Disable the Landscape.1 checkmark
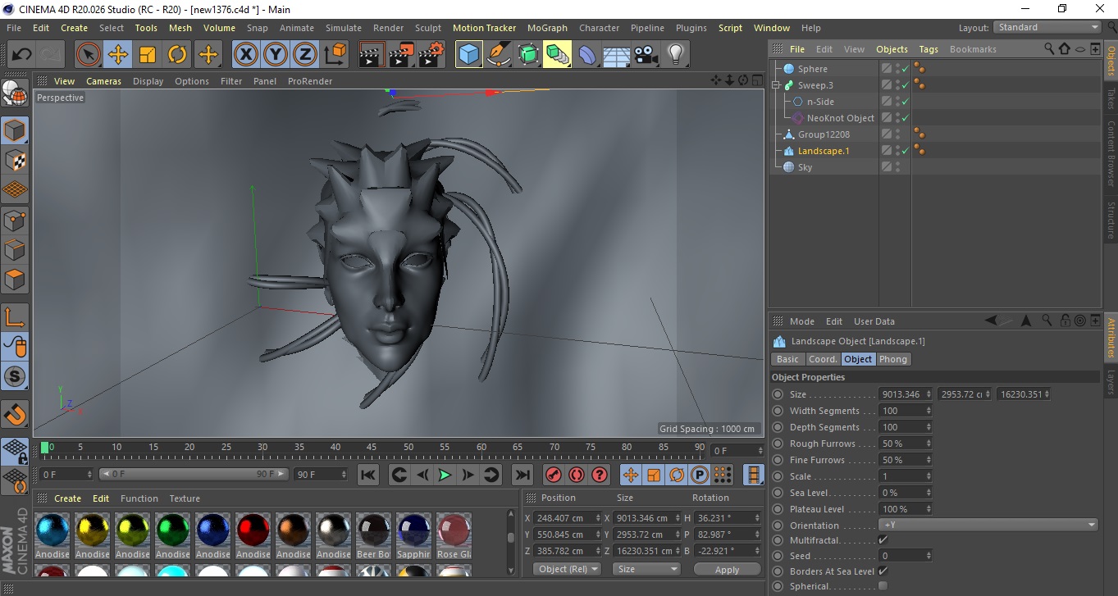The image size is (1118, 596). [x=906, y=151]
